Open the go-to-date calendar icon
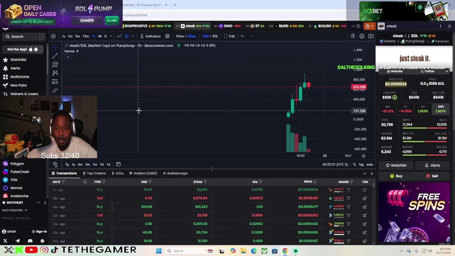This screenshot has height=256, width=455. pos(118,164)
